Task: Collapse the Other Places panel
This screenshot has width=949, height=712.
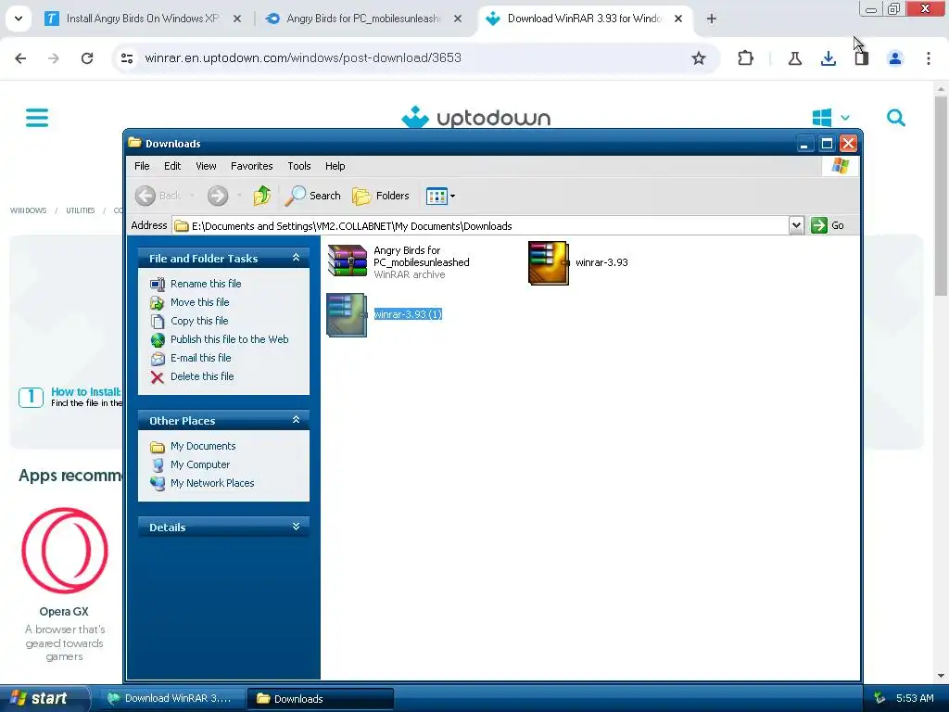Action: pyautogui.click(x=296, y=420)
